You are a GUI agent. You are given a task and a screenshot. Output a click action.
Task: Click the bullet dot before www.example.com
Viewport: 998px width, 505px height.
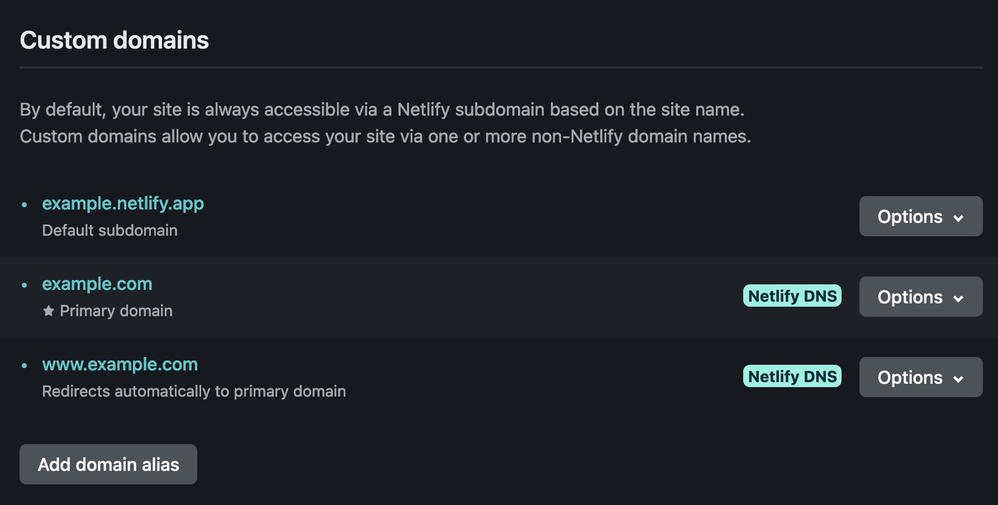click(x=25, y=366)
